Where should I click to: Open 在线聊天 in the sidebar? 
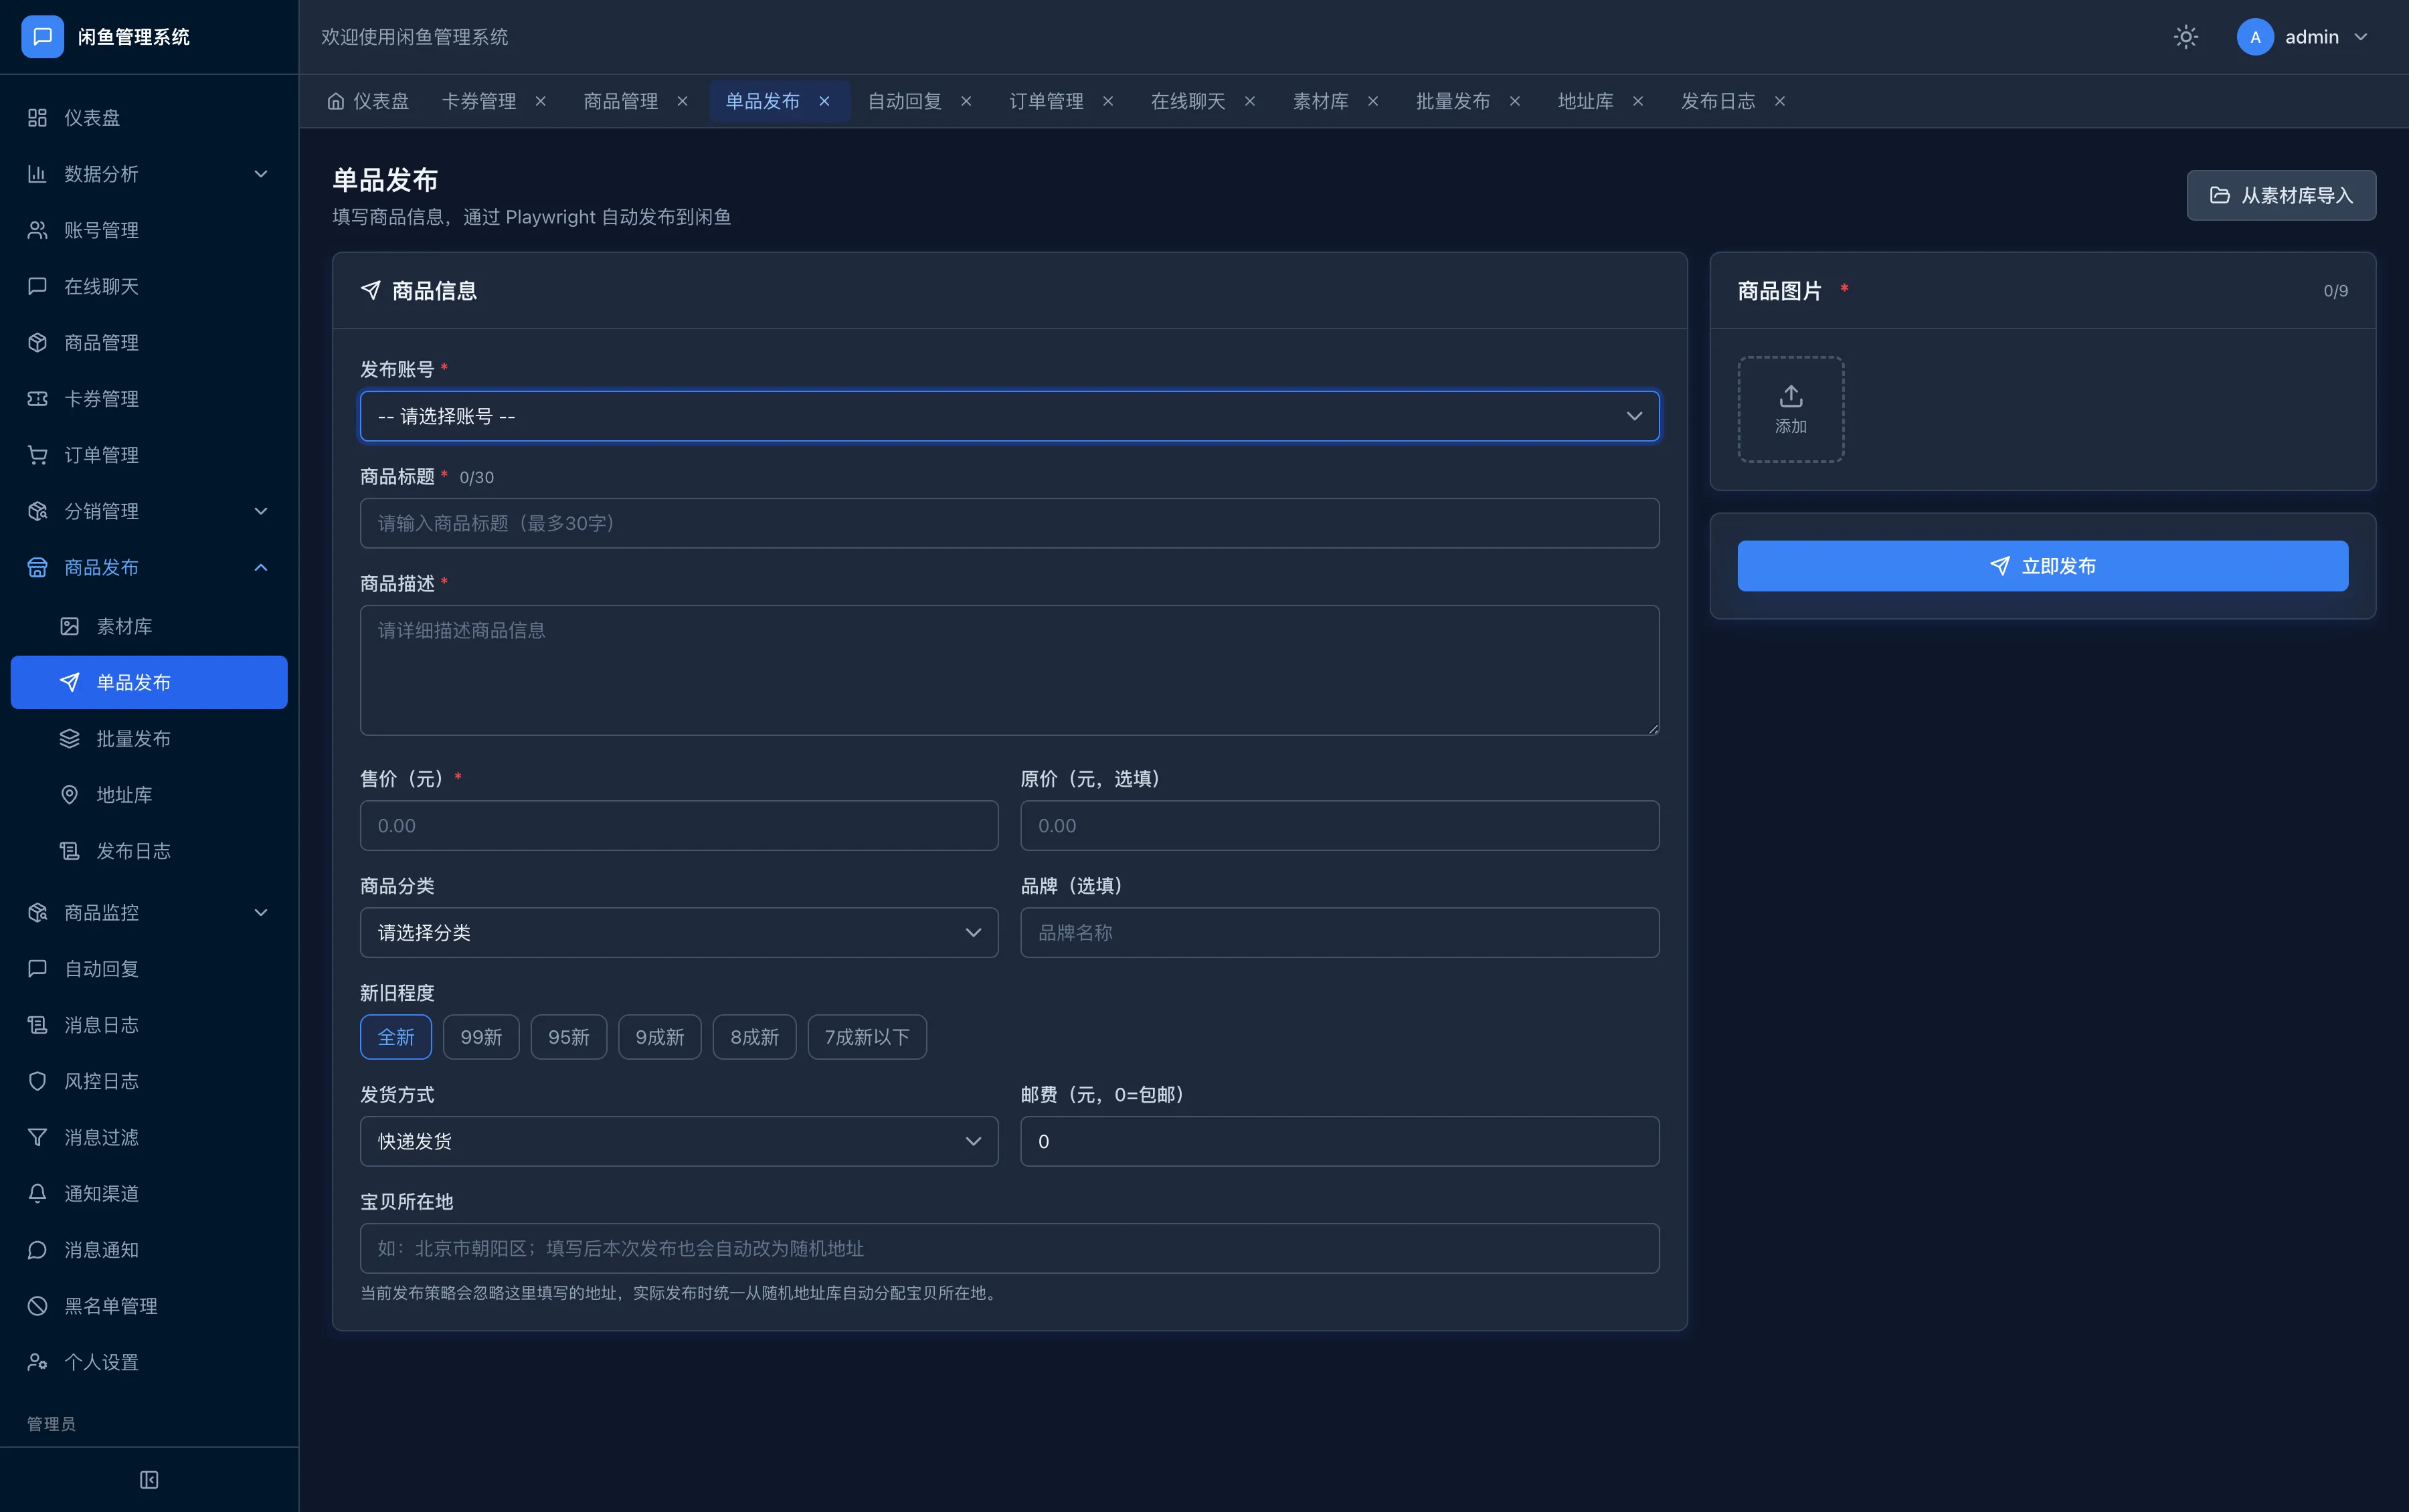[x=149, y=286]
